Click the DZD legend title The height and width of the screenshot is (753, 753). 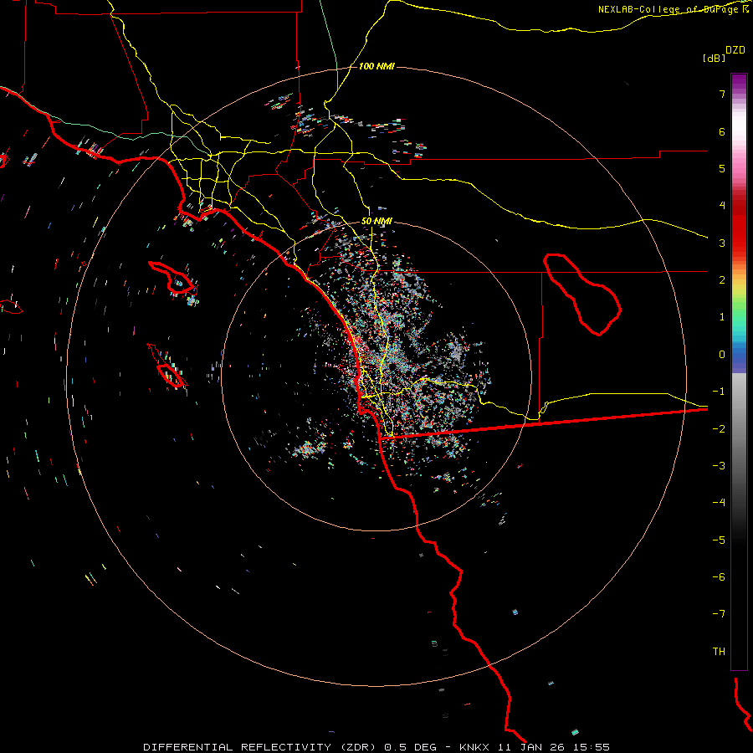click(735, 50)
